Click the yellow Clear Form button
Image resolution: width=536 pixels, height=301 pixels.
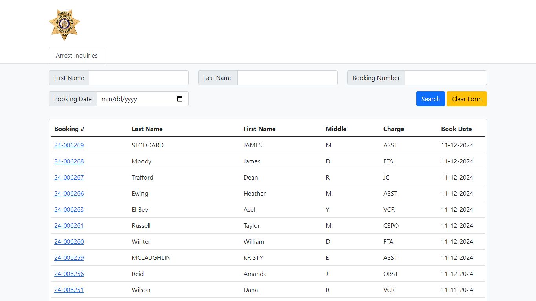click(467, 99)
